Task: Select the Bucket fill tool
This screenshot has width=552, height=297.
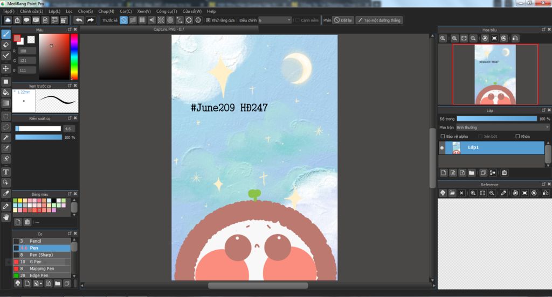Action: [5, 93]
